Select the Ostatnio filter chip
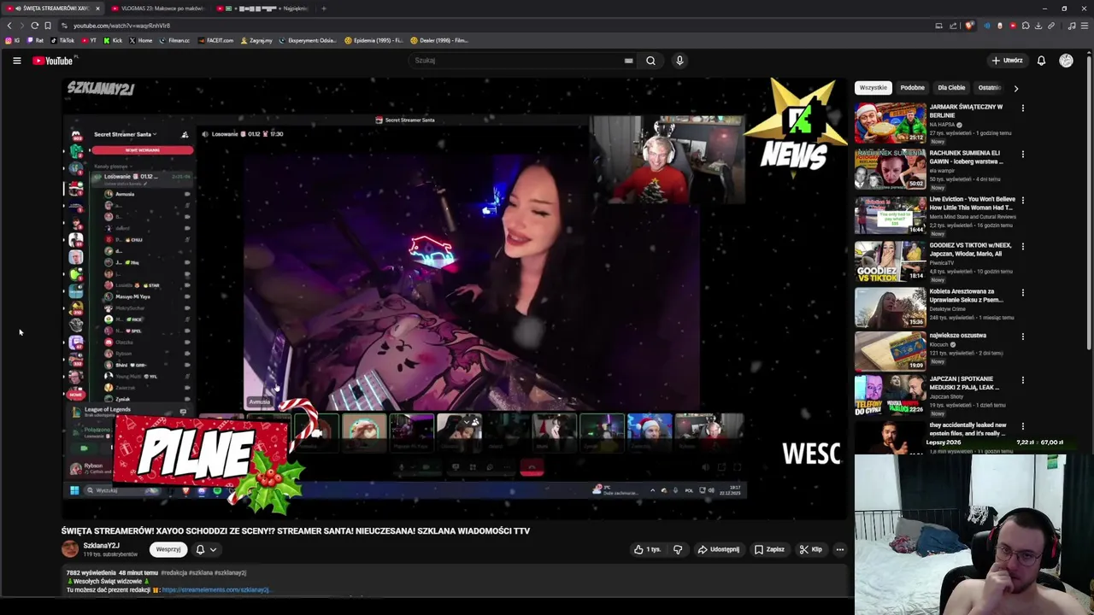1094x615 pixels. [989, 88]
